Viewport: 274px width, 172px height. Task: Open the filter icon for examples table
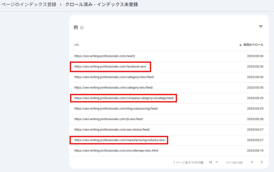[261, 27]
